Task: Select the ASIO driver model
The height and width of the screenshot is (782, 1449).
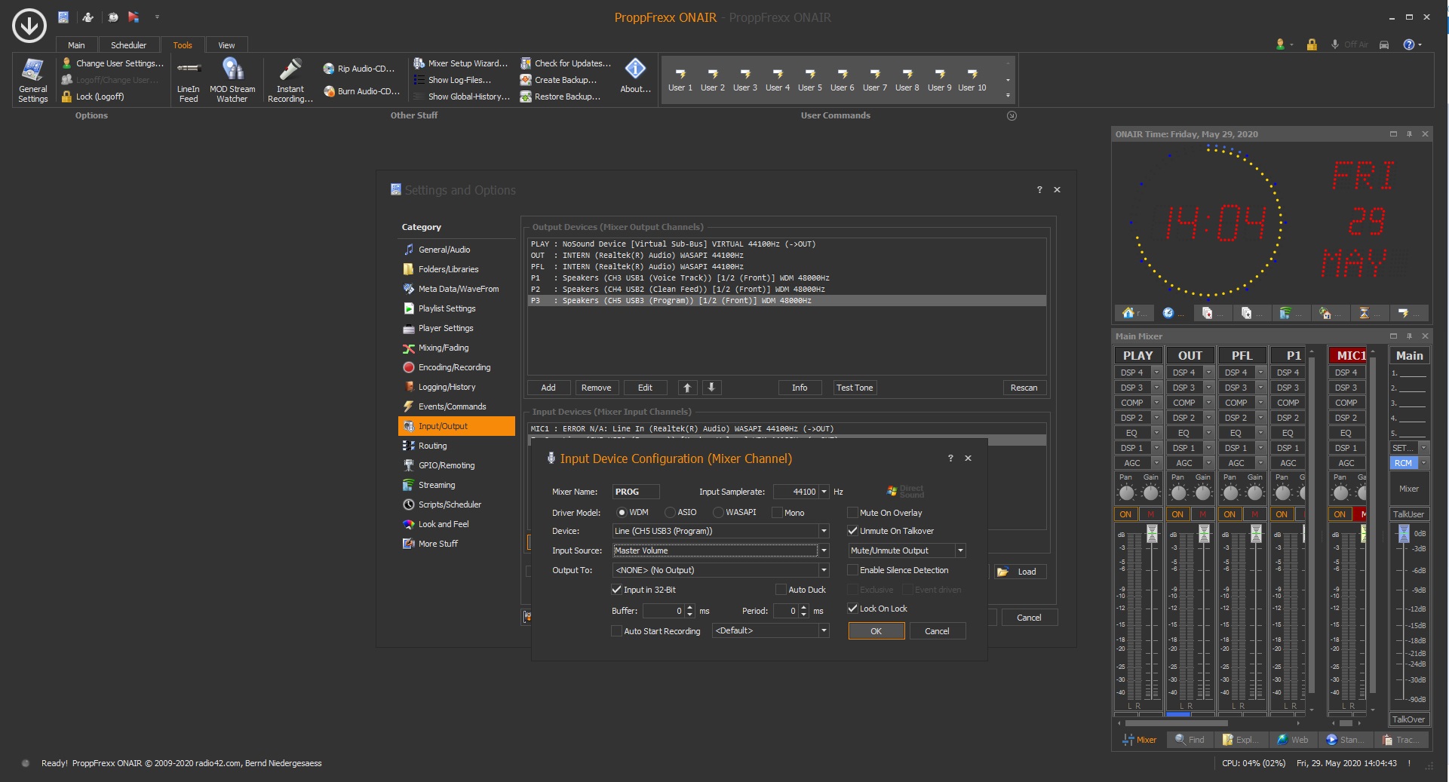Action: tap(670, 513)
